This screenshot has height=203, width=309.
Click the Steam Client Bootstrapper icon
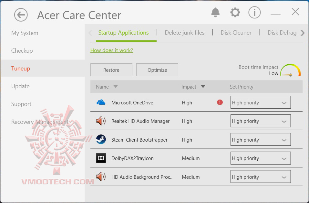pyautogui.click(x=101, y=140)
